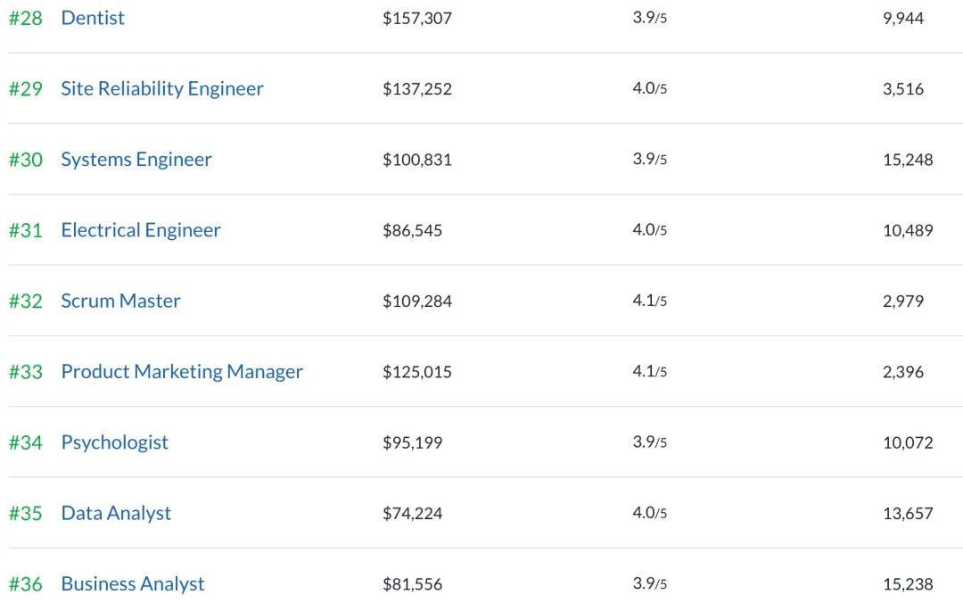Click the $157,307 salary for Dentist
Viewport: 963px width, 603px height.
click(417, 18)
